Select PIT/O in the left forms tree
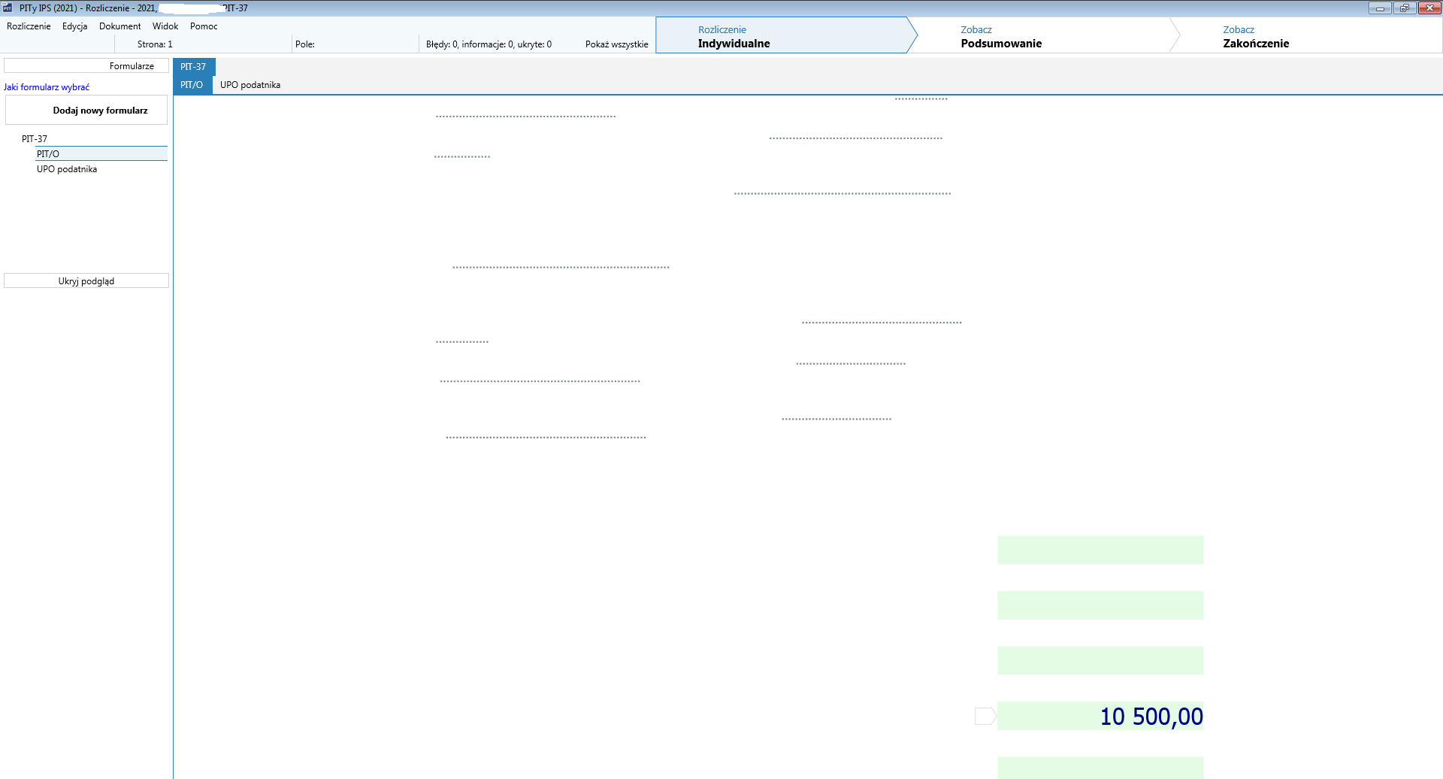The height and width of the screenshot is (779, 1443). click(x=48, y=154)
